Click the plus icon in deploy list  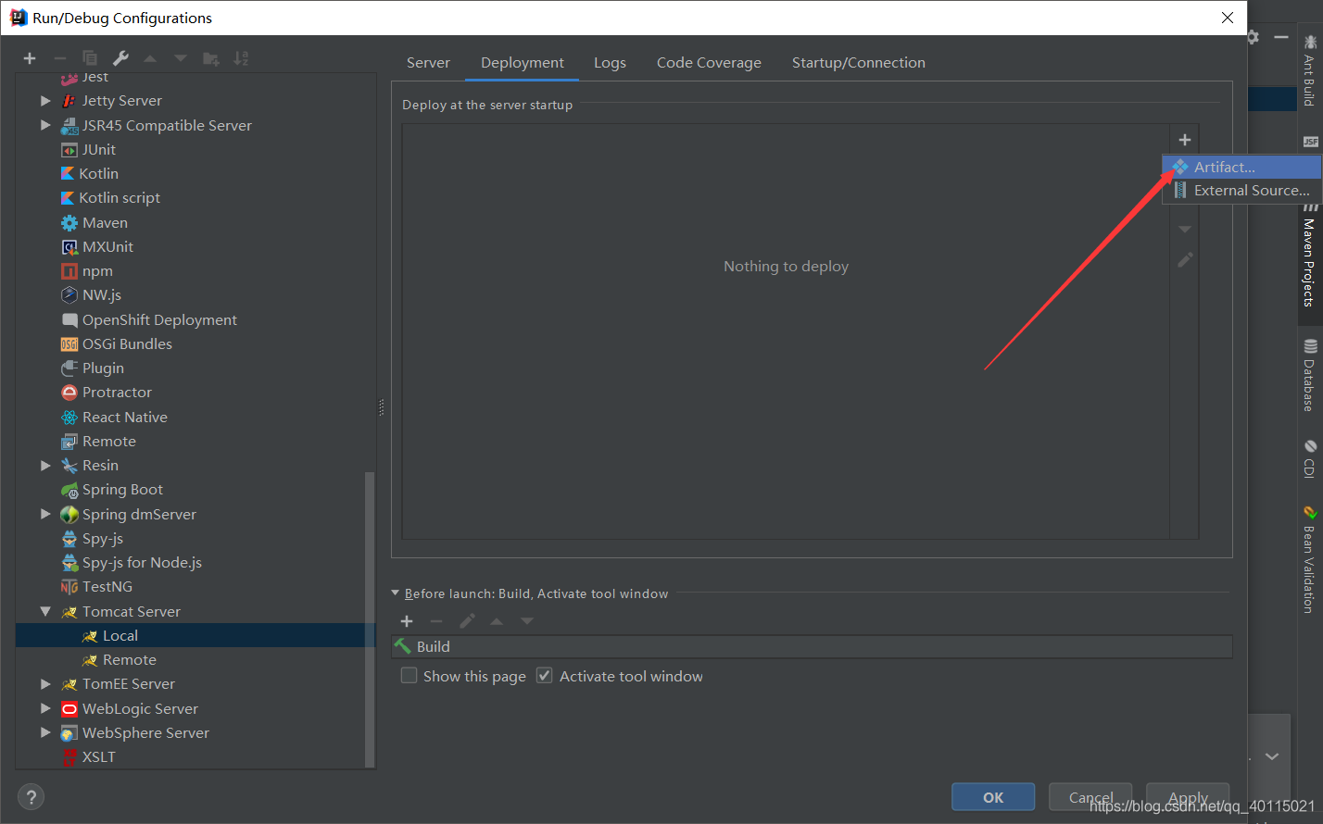[x=1184, y=140]
